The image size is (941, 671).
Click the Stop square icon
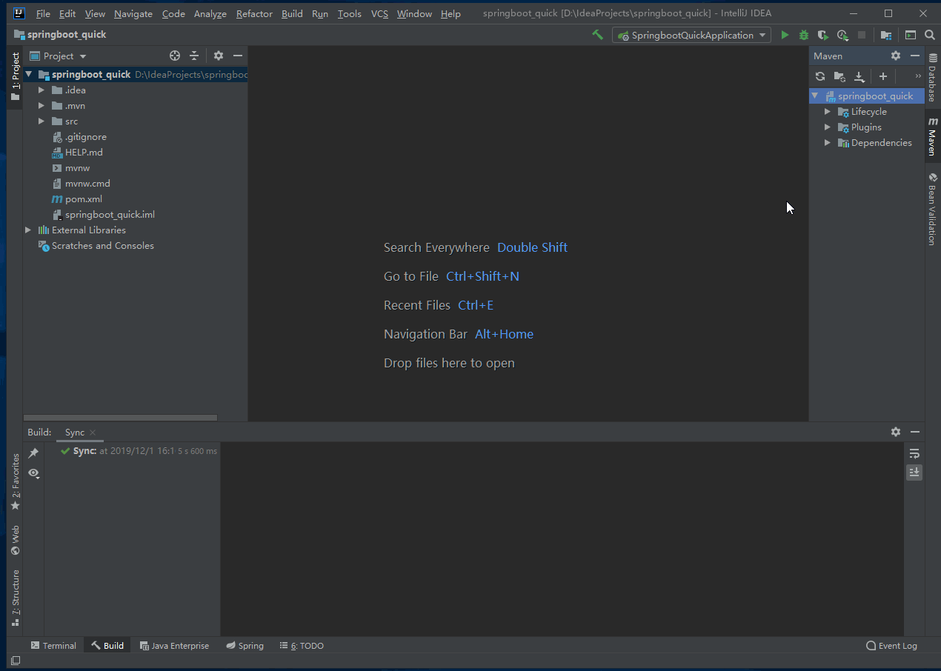click(862, 35)
